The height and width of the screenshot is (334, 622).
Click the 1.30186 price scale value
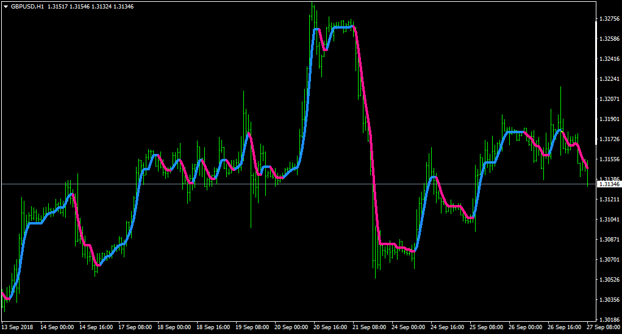[609, 320]
